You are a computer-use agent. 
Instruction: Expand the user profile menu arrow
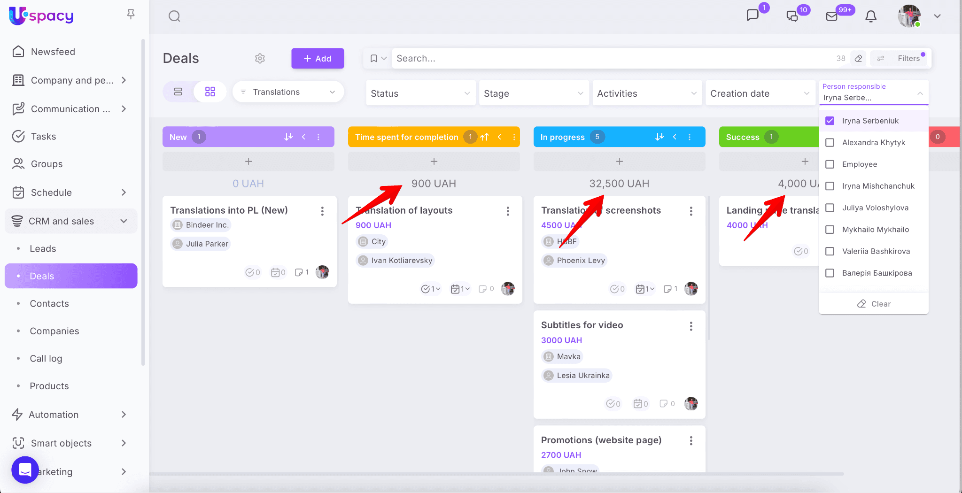point(937,16)
